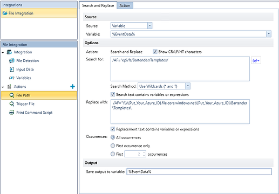Open the Search Method dropdown

188,86
